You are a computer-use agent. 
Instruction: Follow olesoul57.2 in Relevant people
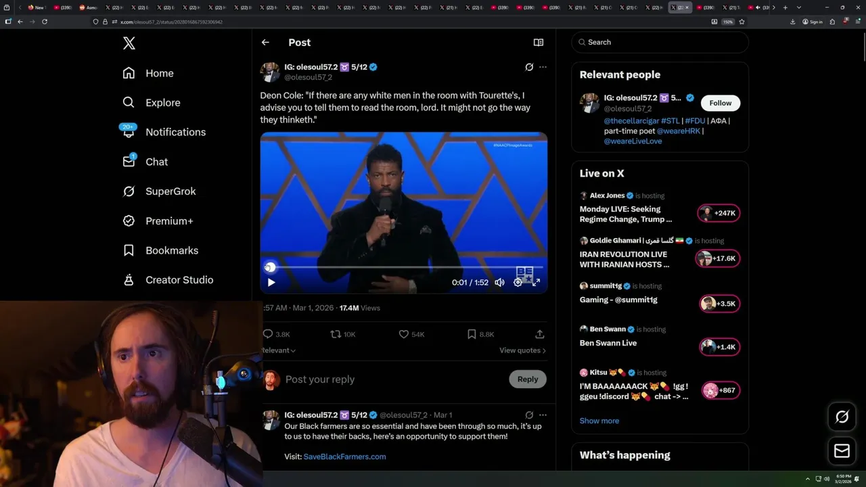721,103
